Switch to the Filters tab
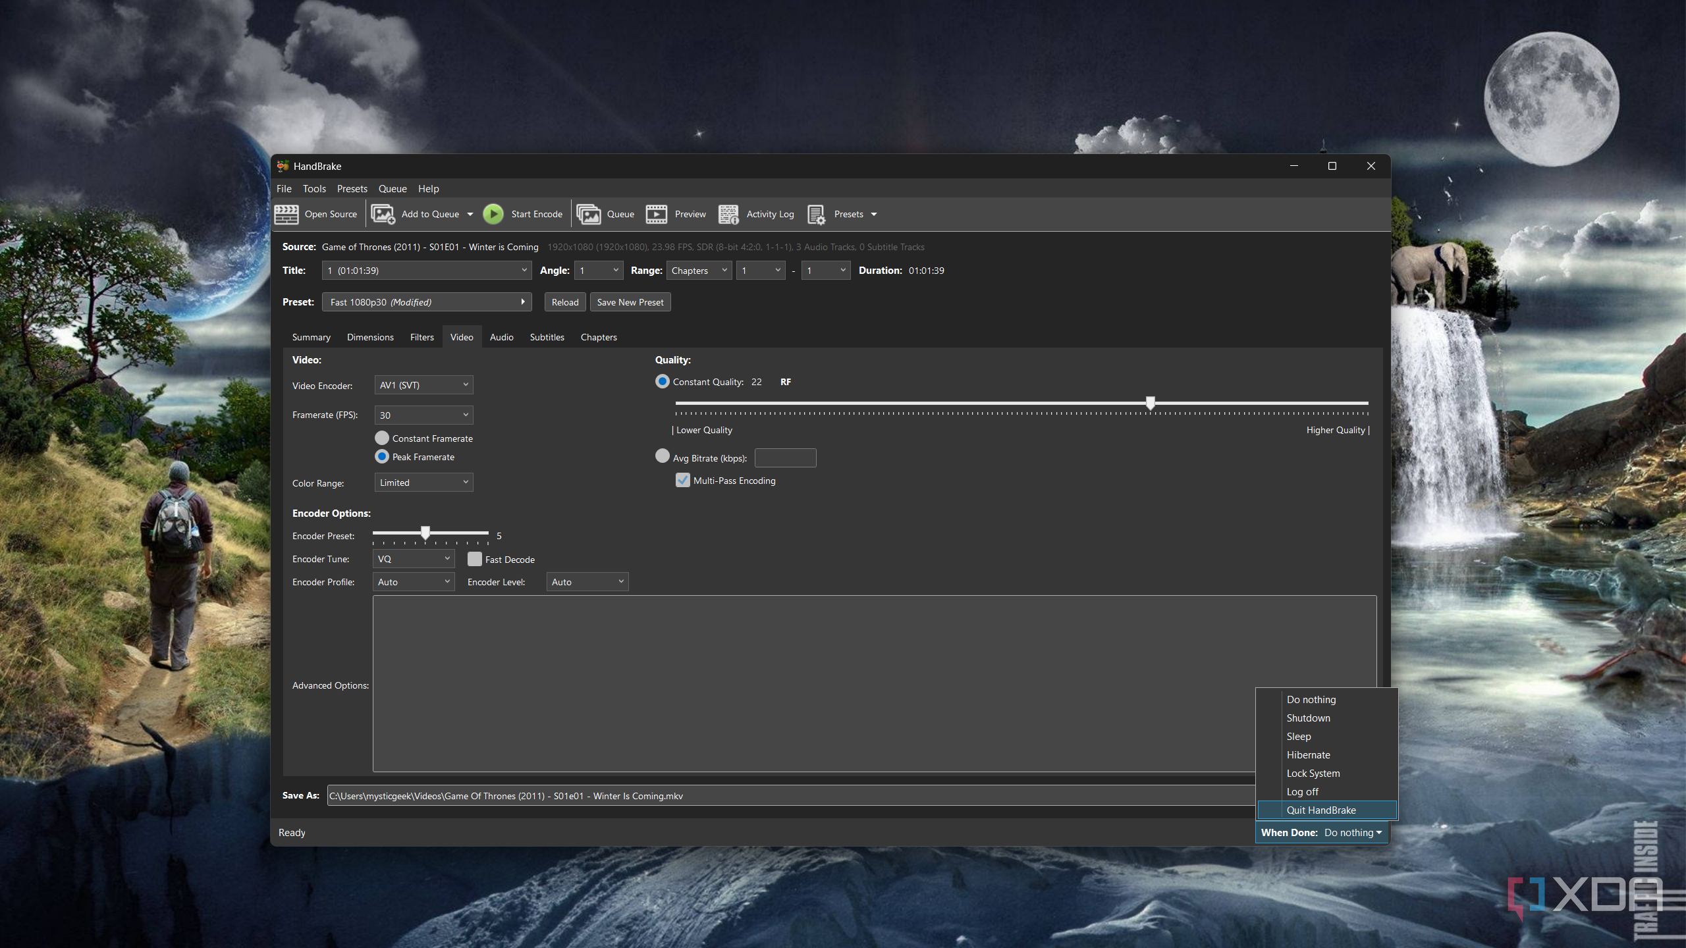The height and width of the screenshot is (948, 1686). click(421, 336)
